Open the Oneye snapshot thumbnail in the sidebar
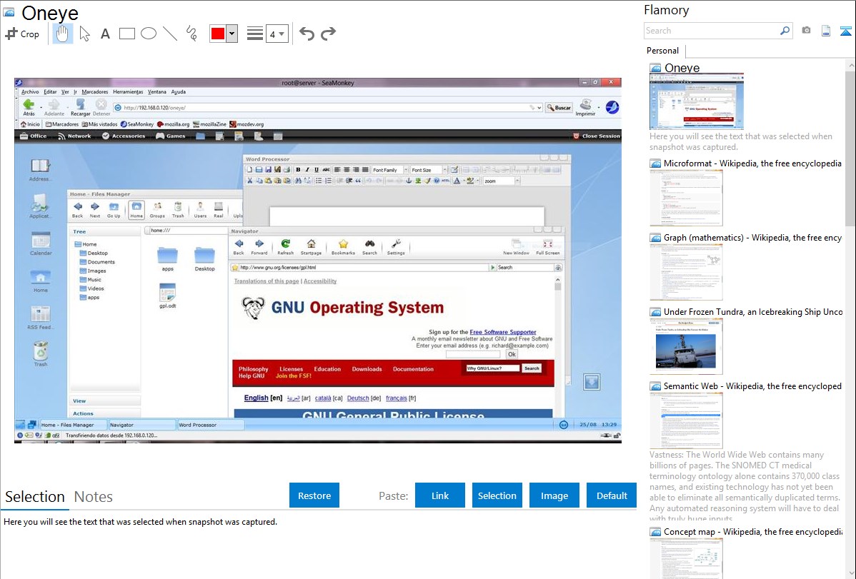Image resolution: width=856 pixels, height=579 pixels. (697, 101)
